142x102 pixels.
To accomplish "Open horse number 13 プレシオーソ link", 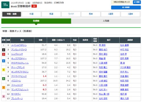I will [17, 99].
